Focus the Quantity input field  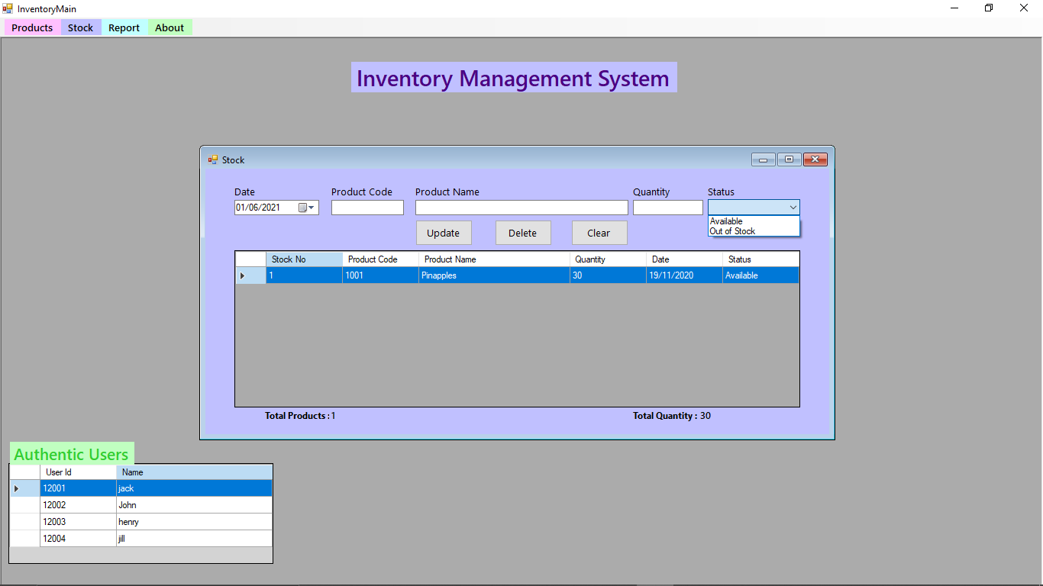click(668, 208)
